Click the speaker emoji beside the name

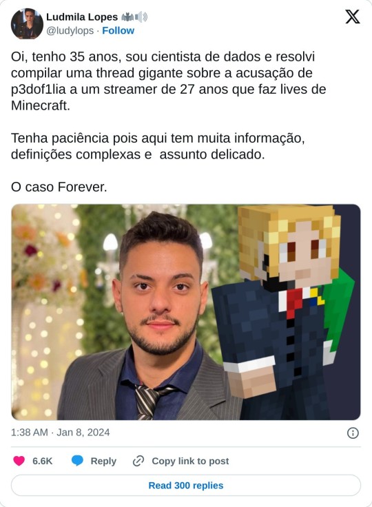[141, 17]
